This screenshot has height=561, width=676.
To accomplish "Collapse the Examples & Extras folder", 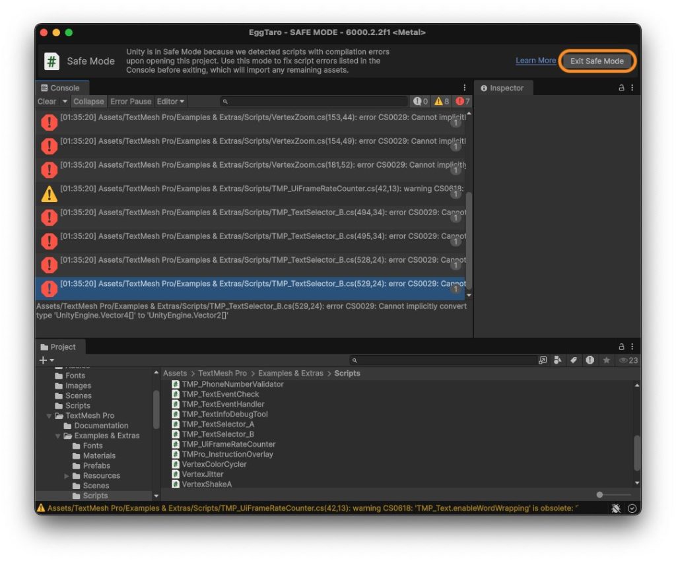I will click(x=58, y=436).
